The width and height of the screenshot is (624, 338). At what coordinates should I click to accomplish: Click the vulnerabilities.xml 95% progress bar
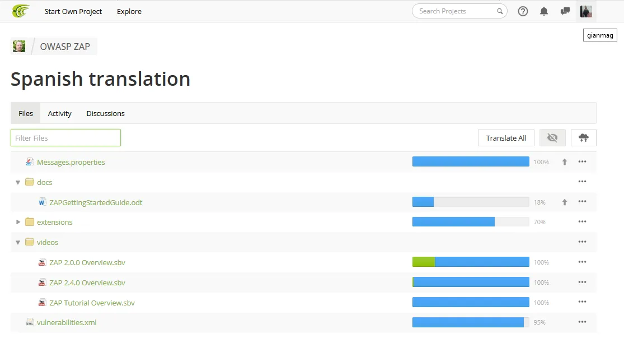[x=471, y=322]
